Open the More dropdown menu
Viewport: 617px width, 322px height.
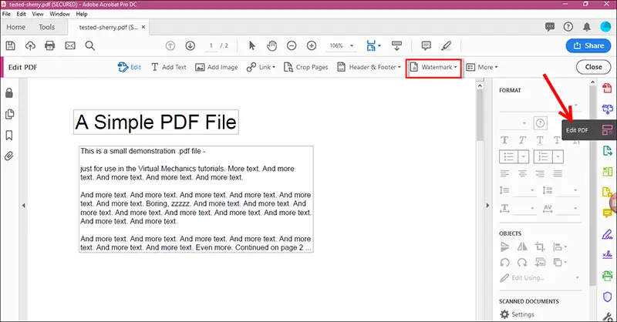pyautogui.click(x=482, y=67)
